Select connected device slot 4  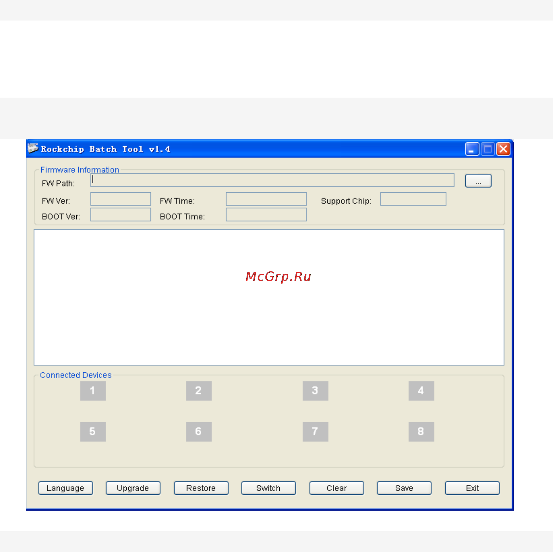[421, 391]
